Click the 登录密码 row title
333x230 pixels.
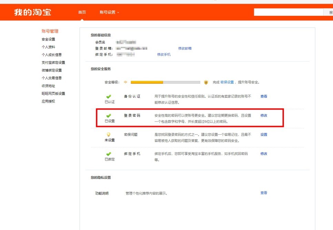(x=132, y=115)
